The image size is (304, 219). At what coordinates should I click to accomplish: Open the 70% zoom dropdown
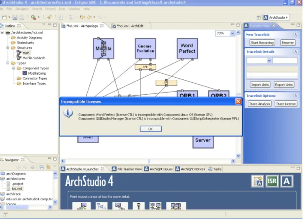pyautogui.click(x=232, y=33)
